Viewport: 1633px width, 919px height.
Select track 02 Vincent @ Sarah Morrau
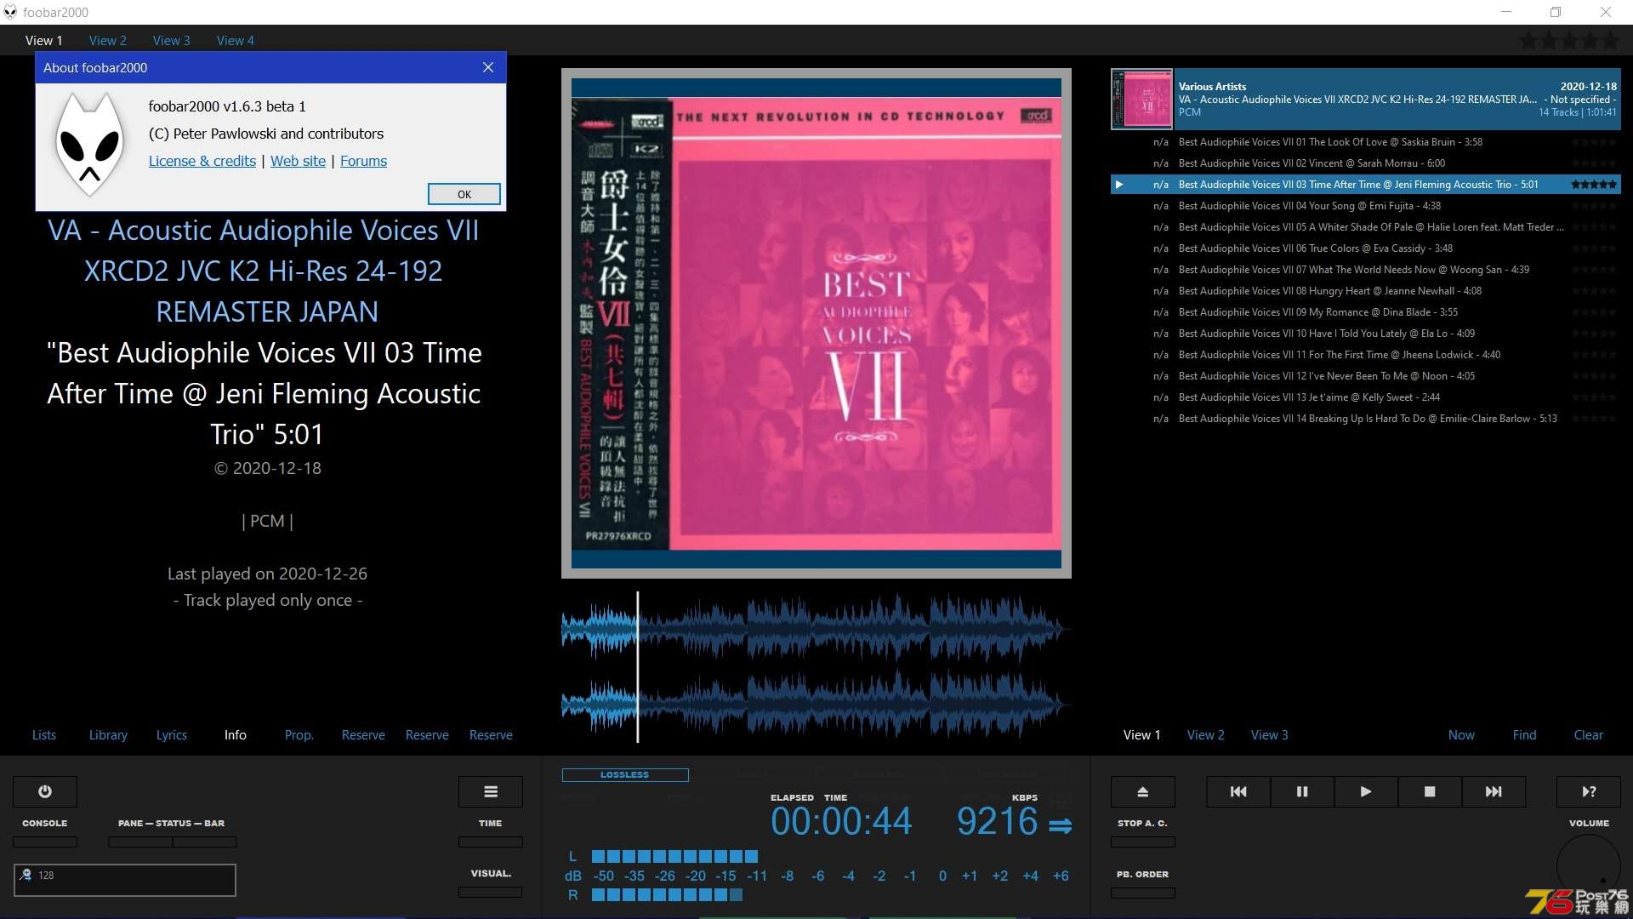point(1365,163)
